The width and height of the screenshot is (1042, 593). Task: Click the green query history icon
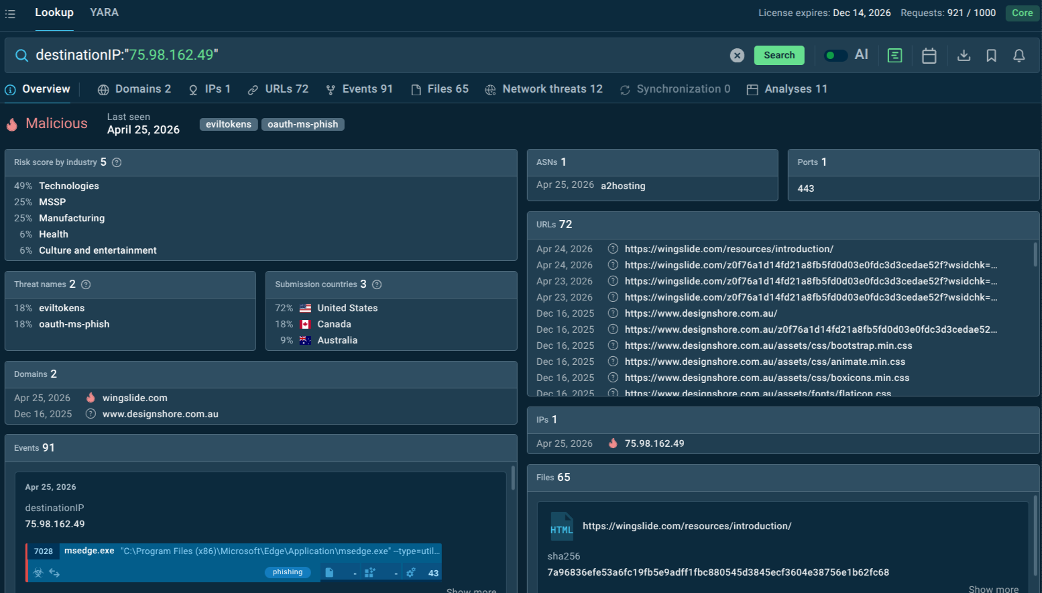coord(894,55)
